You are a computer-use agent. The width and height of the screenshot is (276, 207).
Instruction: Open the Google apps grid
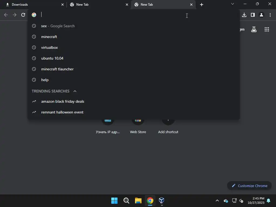(267, 29)
